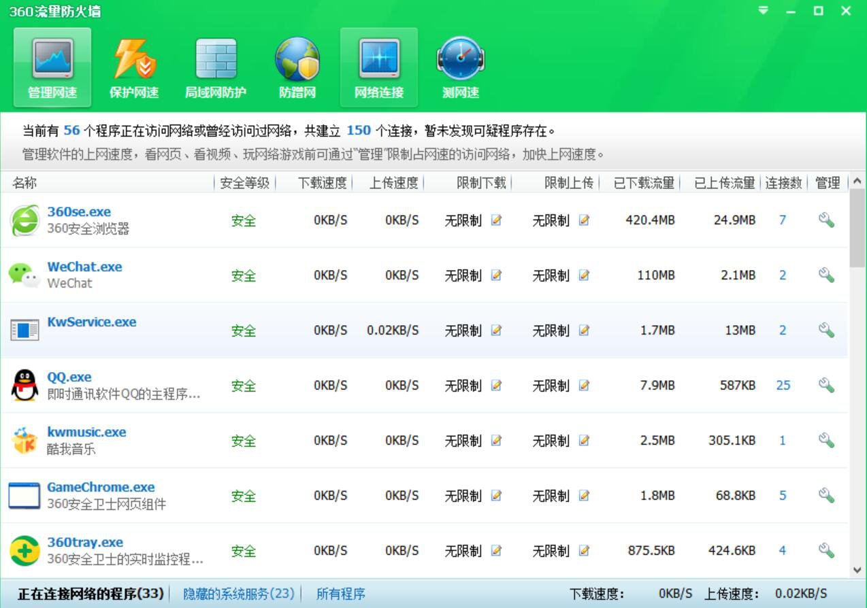This screenshot has width=867, height=608.
Task: Open 360tray.exe process name link
Action: (85, 542)
